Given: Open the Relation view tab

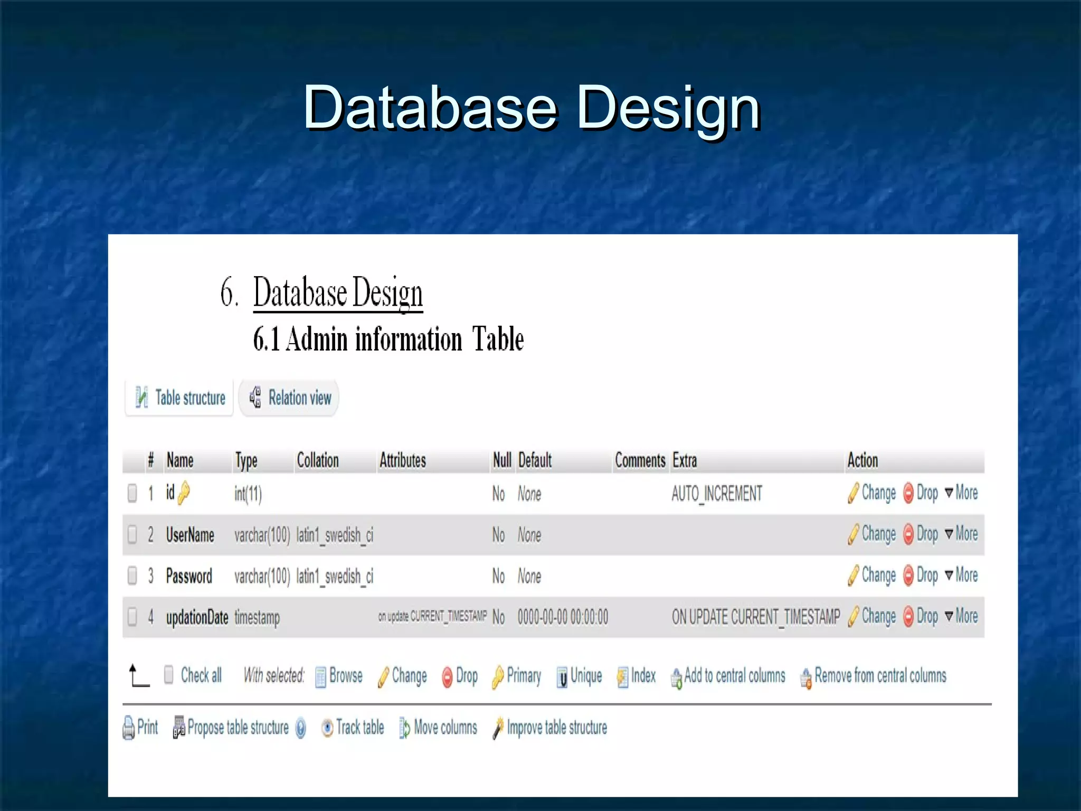Looking at the screenshot, I should point(289,398).
